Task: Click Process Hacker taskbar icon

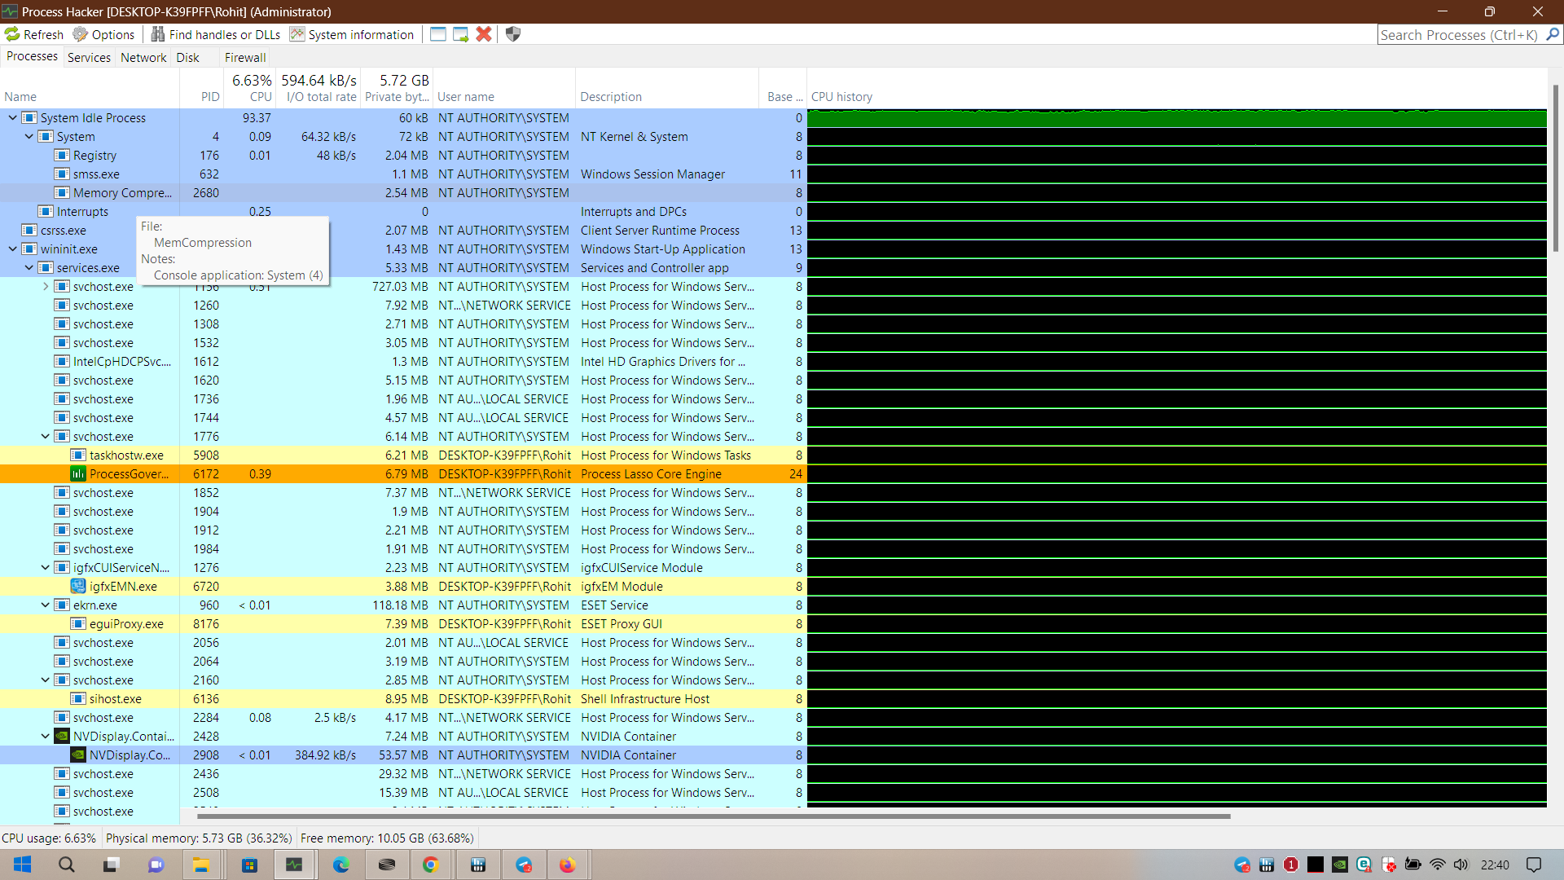Action: 294,865
